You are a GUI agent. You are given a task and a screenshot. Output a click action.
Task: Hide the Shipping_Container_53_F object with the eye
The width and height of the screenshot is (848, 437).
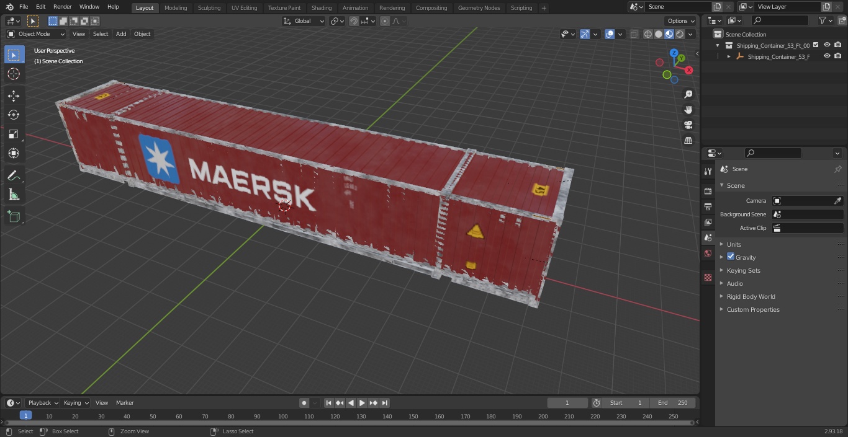827,56
